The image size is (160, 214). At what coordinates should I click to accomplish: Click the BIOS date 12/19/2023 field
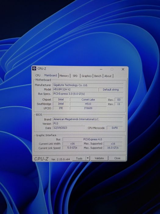tap(69, 128)
